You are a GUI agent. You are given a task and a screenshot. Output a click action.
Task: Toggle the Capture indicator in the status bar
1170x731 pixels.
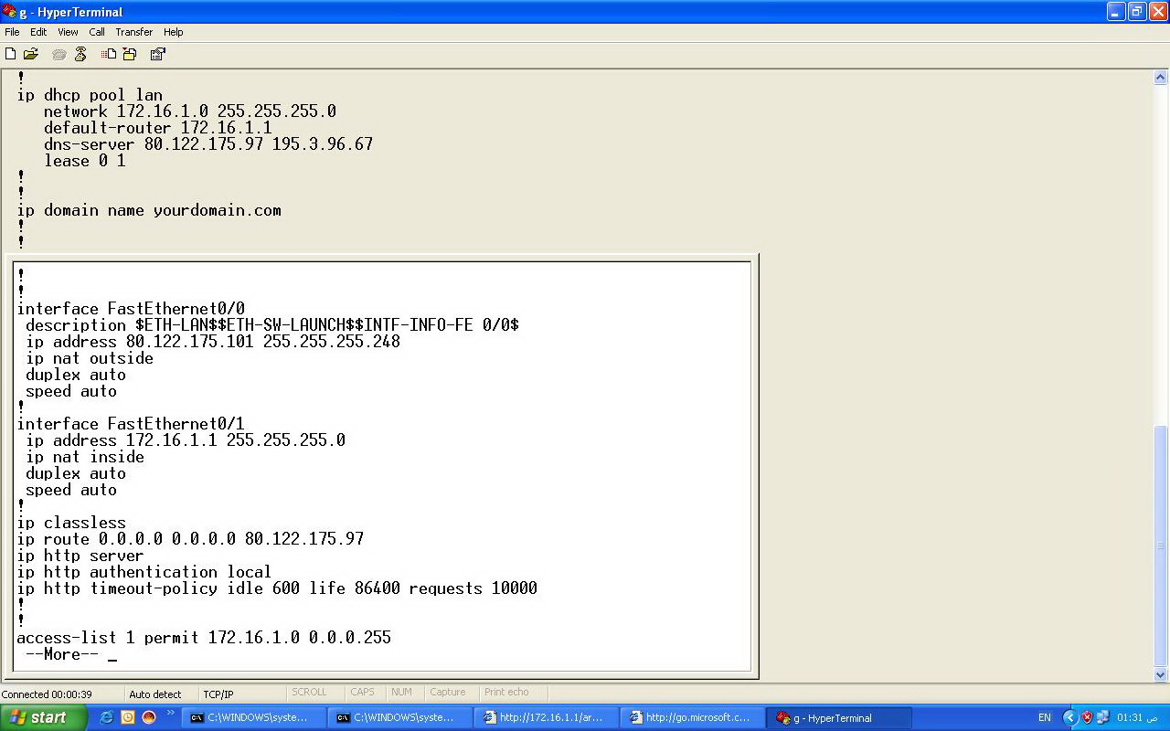click(x=448, y=693)
